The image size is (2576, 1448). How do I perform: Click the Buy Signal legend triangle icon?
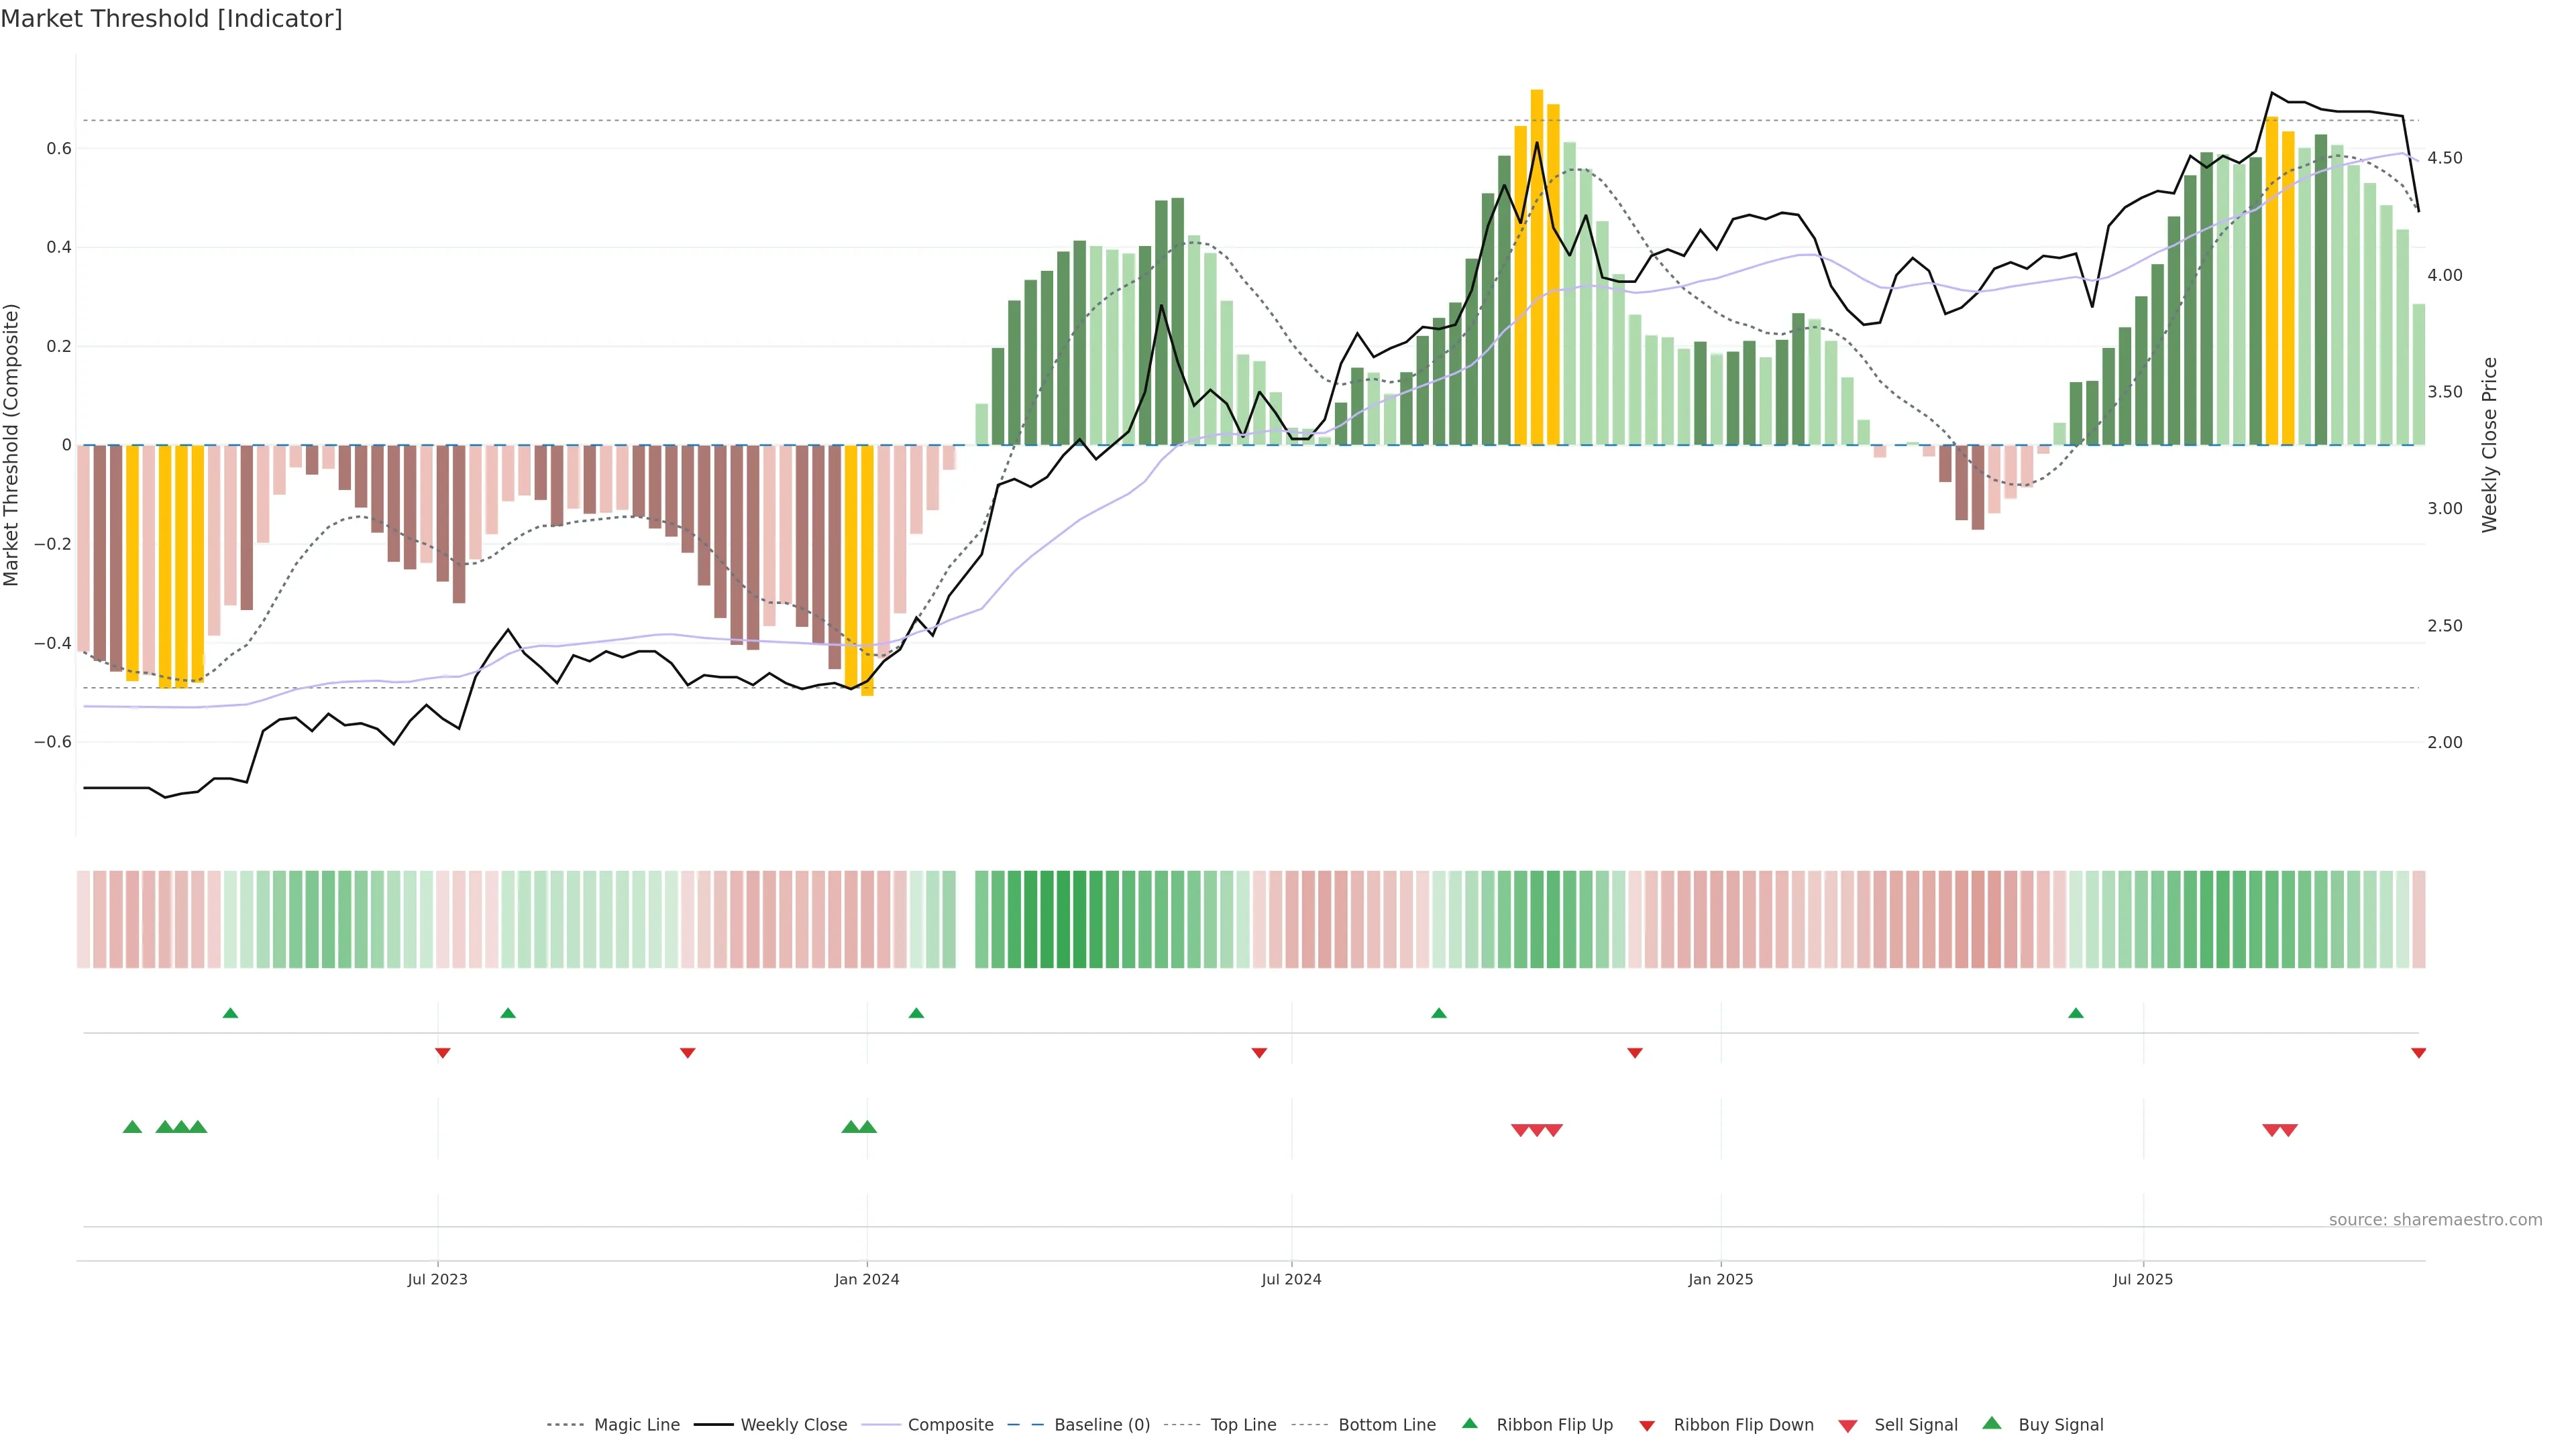1991,1423
